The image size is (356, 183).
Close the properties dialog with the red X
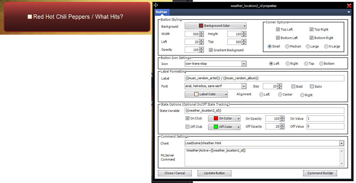[x=349, y=6]
